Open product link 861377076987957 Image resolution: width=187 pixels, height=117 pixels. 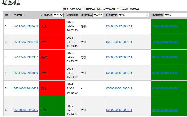tap(26, 57)
